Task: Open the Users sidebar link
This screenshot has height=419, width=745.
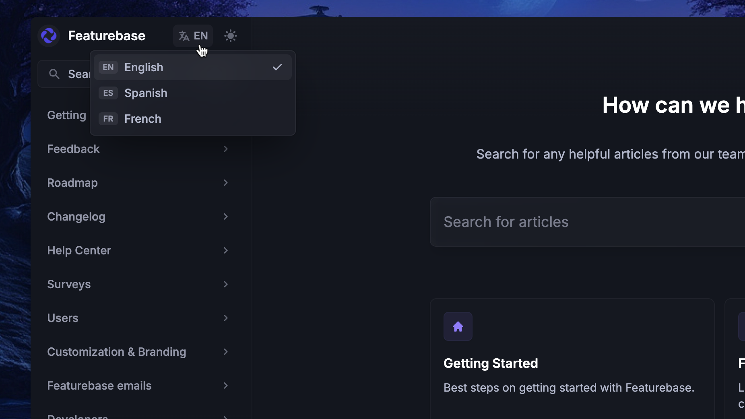Action: [x=62, y=318]
